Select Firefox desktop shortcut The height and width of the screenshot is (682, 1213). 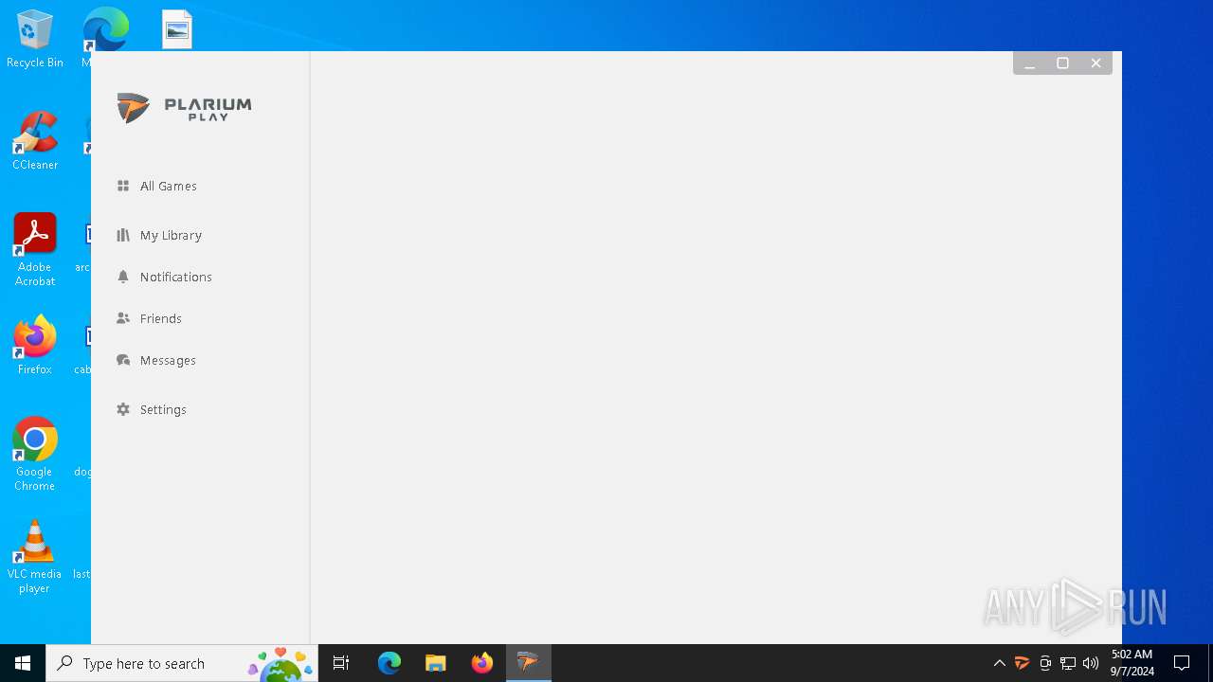point(35,346)
